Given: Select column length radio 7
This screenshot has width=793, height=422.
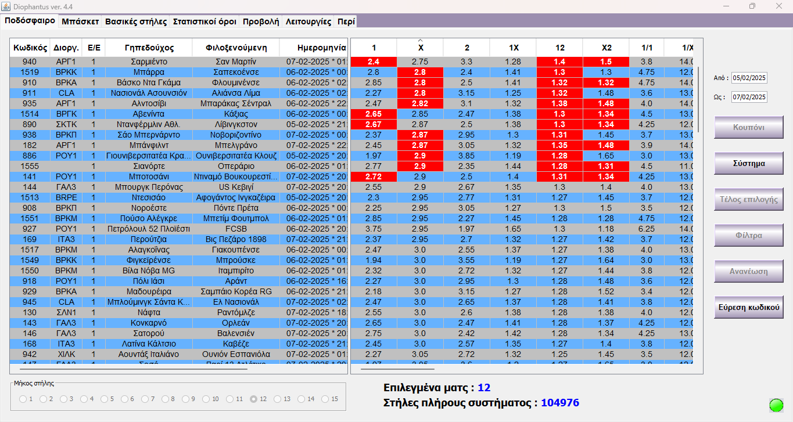Looking at the screenshot, I should pyautogui.click(x=145, y=399).
